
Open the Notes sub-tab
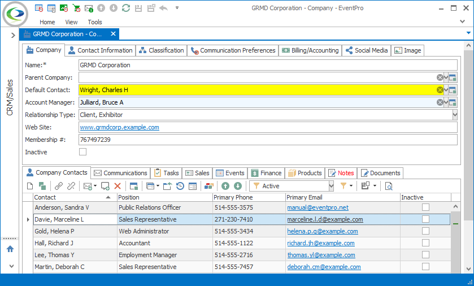(x=341, y=173)
